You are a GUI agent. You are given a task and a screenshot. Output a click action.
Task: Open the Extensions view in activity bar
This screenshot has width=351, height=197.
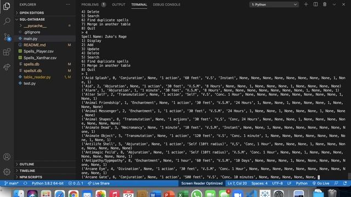click(x=7, y=52)
